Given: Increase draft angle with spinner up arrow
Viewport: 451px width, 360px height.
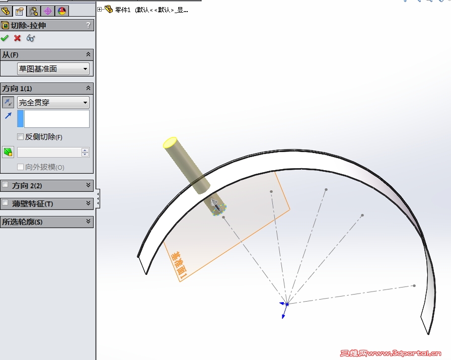Looking at the screenshot, I should pyautogui.click(x=85, y=150).
